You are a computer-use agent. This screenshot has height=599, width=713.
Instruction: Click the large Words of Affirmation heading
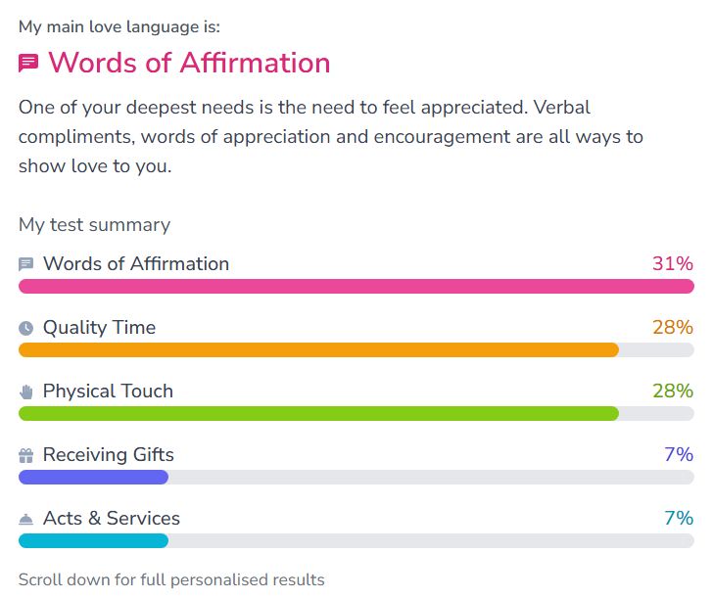tap(189, 63)
